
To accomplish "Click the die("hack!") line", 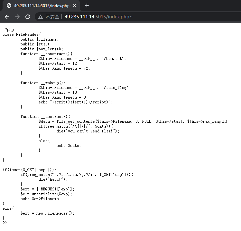I will click(x=53, y=179).
